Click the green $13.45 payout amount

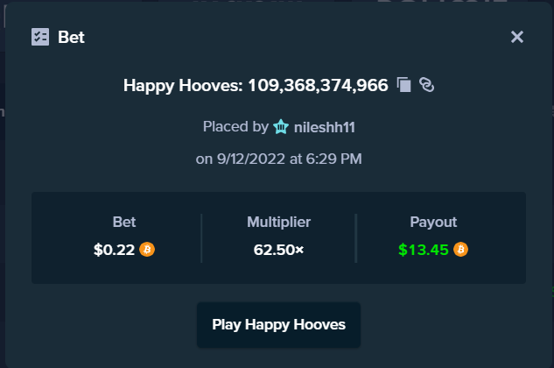[424, 250]
